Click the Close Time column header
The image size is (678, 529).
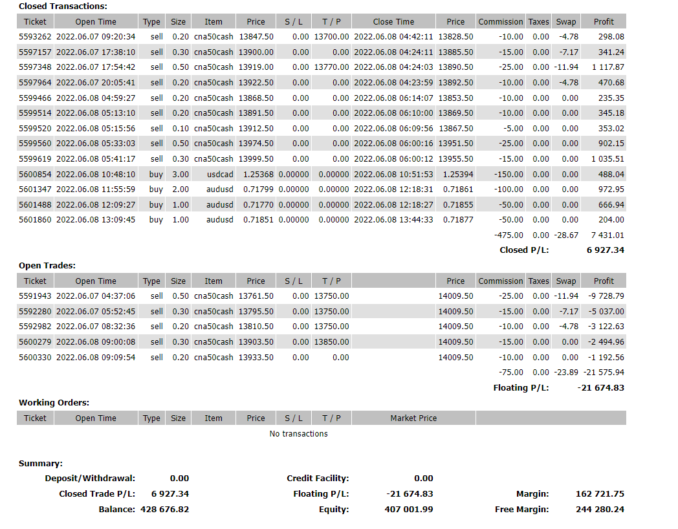[393, 21]
